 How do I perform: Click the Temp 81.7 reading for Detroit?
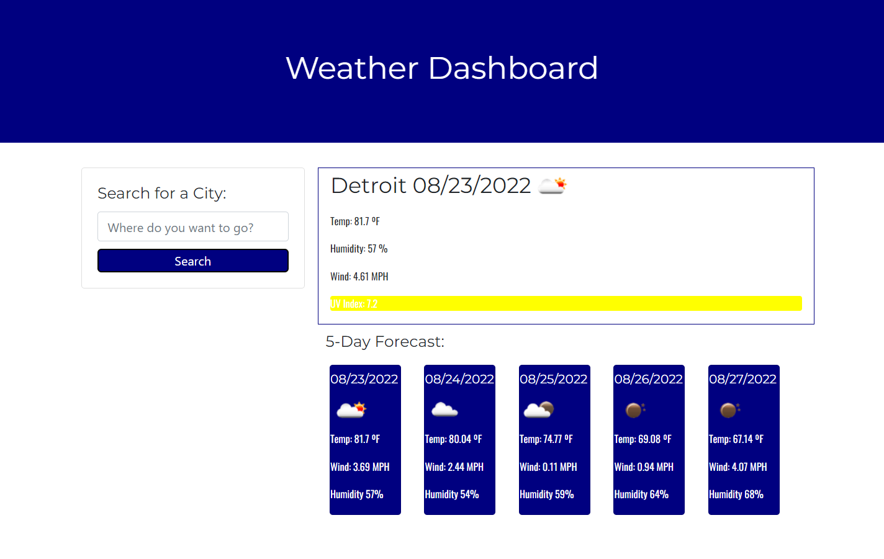coord(354,221)
